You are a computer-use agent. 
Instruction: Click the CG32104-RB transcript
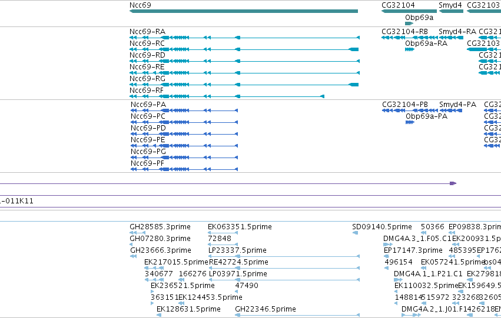point(409,38)
